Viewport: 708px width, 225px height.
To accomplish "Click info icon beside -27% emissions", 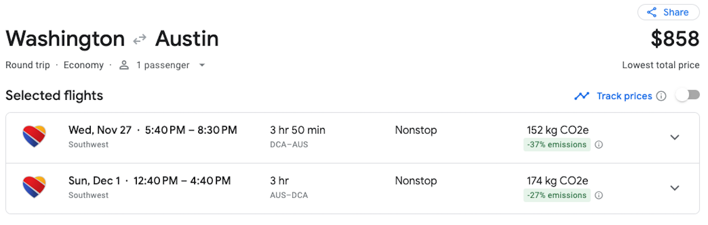I will tap(599, 195).
